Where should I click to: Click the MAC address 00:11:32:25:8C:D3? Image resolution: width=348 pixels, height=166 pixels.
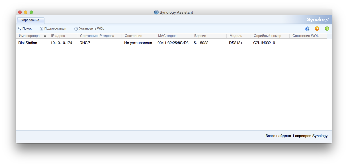[x=173, y=43]
